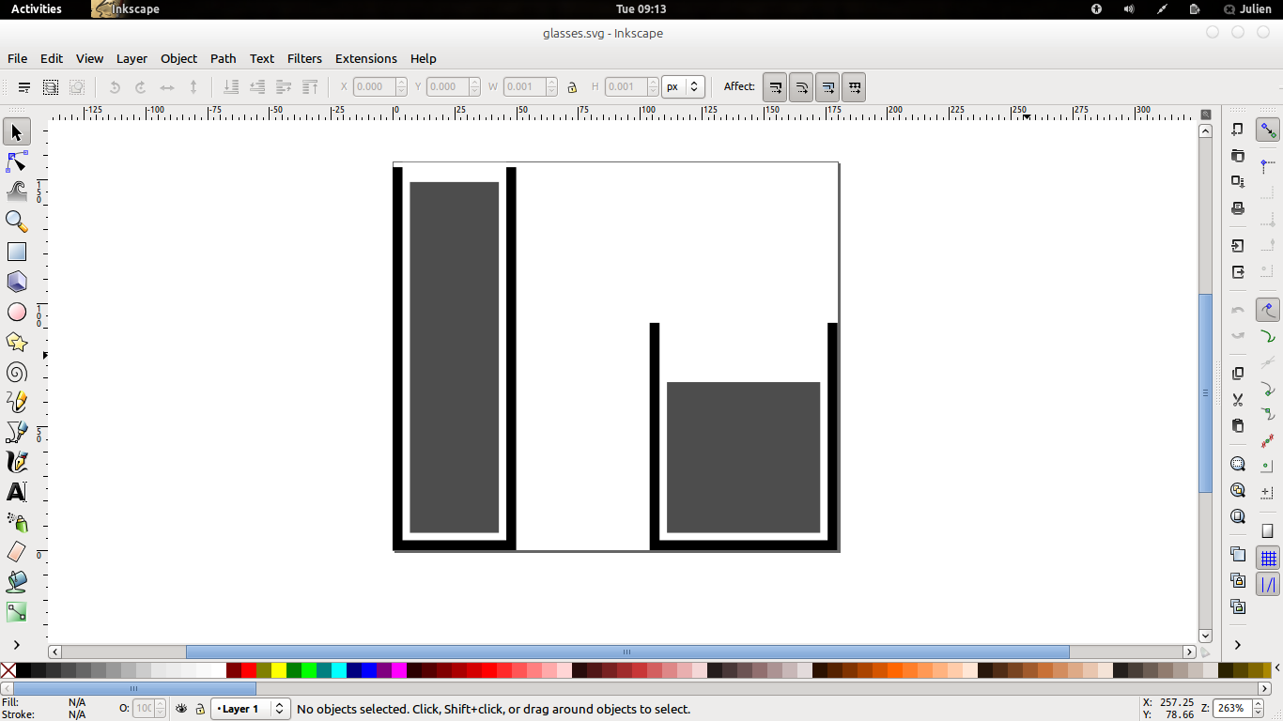Image resolution: width=1283 pixels, height=721 pixels.
Task: Select the Eraser tool
Action: (x=17, y=552)
